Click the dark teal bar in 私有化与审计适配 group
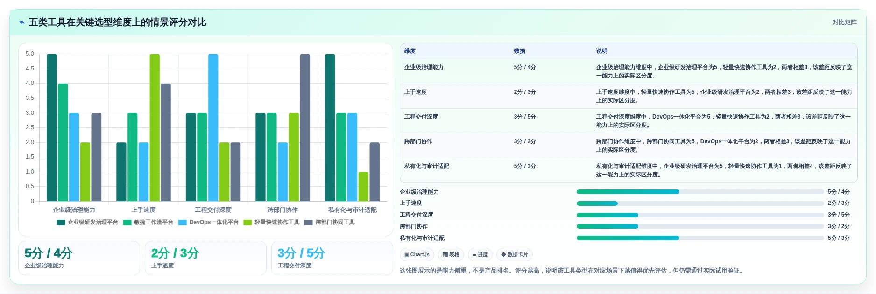The width and height of the screenshot is (876, 294). [x=330, y=127]
